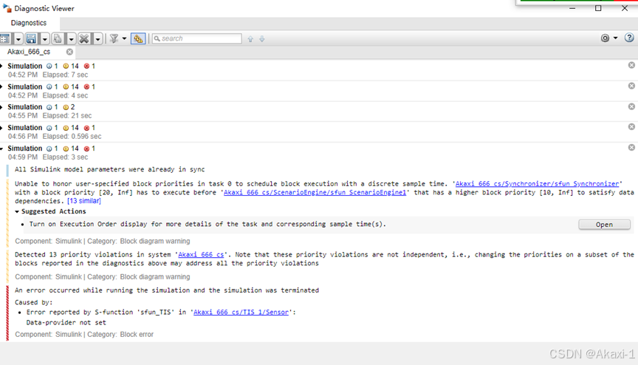Click into the search field
The width and height of the screenshot is (638, 365).
click(197, 38)
